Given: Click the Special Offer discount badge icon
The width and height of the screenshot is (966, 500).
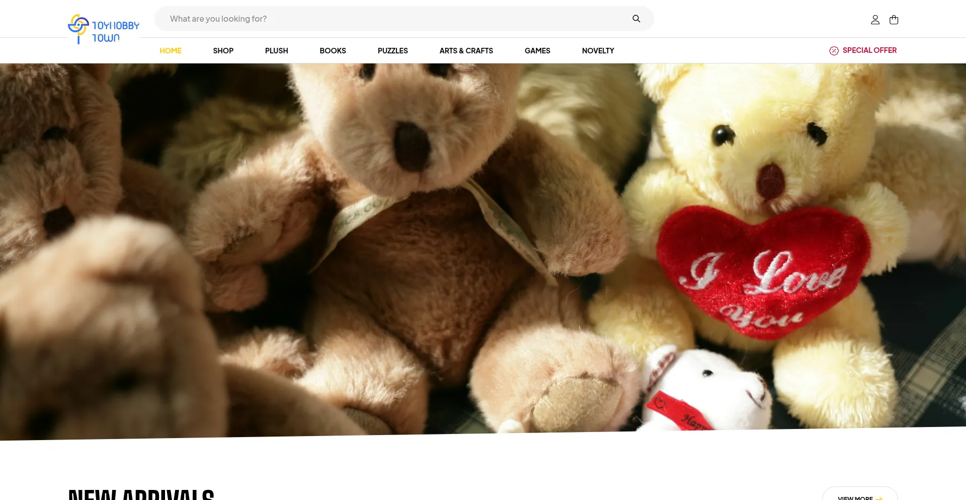Looking at the screenshot, I should (834, 51).
